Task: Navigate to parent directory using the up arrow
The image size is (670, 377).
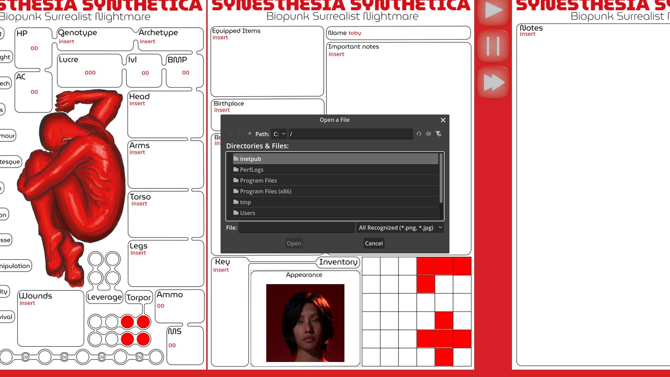Action: 250,134
